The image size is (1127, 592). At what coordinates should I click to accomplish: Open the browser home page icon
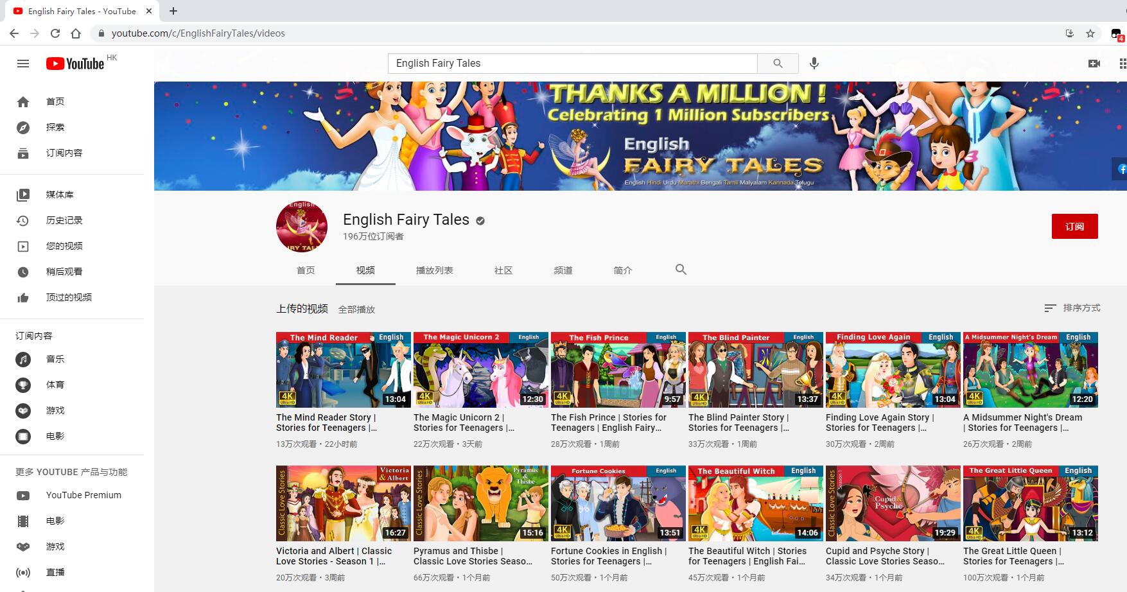[x=76, y=33]
